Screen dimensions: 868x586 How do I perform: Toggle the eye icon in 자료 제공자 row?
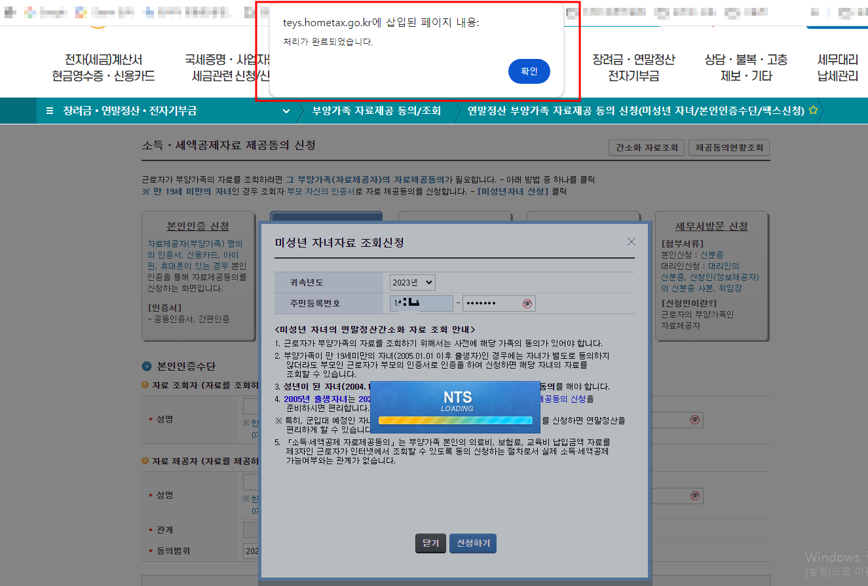(695, 496)
